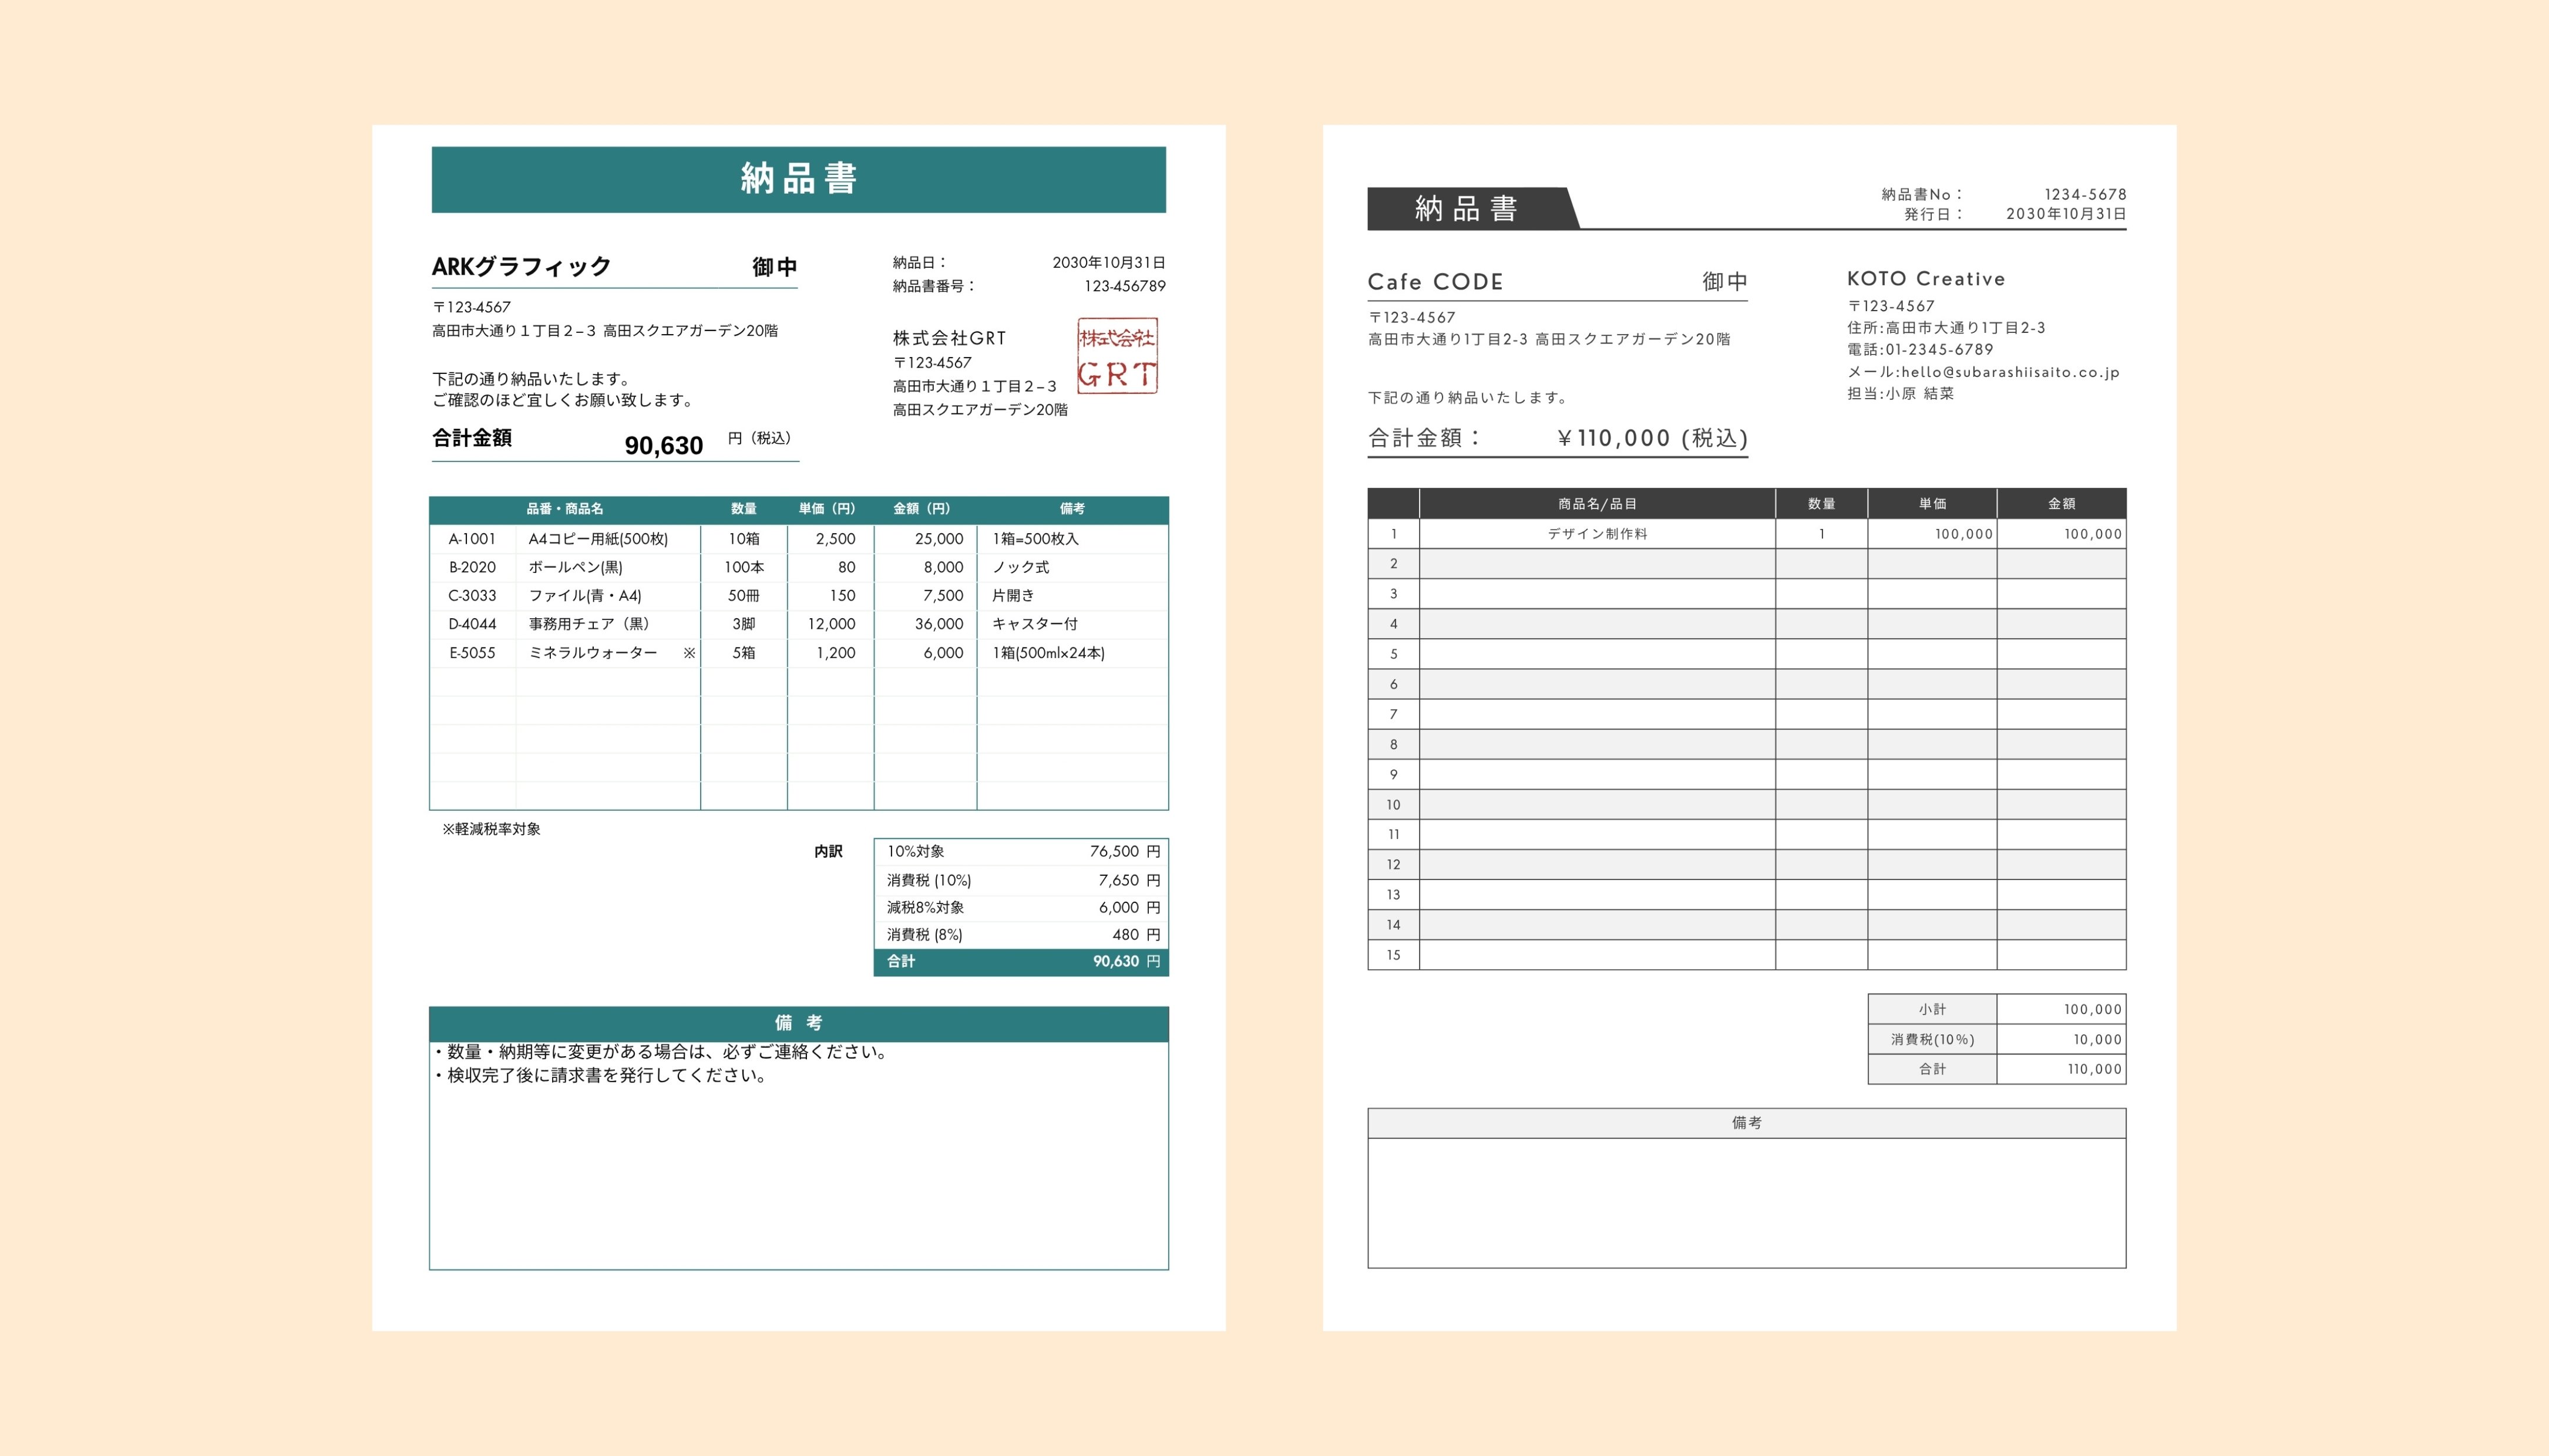Click the ￥110,000 (税込) total amount
The height and width of the screenshot is (1456, 2549).
point(1652,438)
